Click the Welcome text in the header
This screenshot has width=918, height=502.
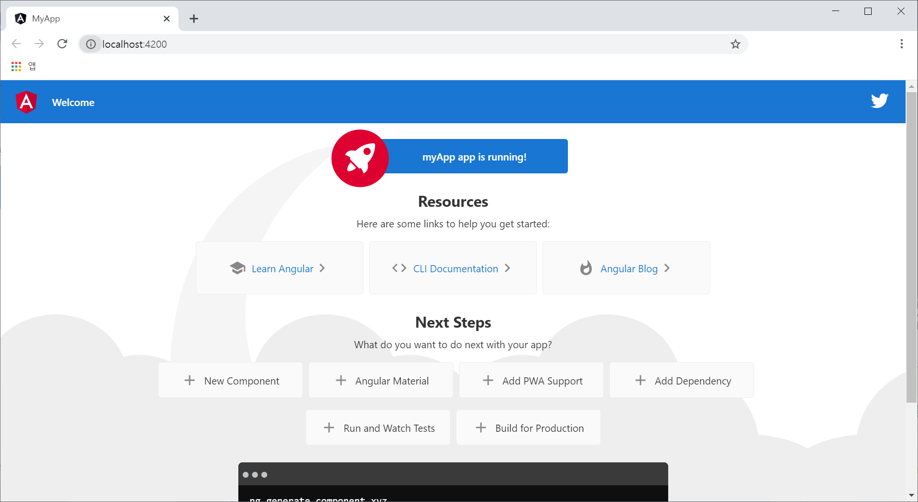click(x=73, y=102)
